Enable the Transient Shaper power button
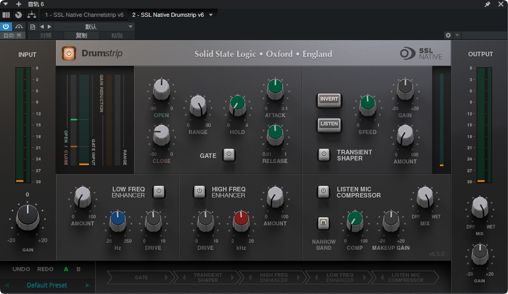 point(324,154)
